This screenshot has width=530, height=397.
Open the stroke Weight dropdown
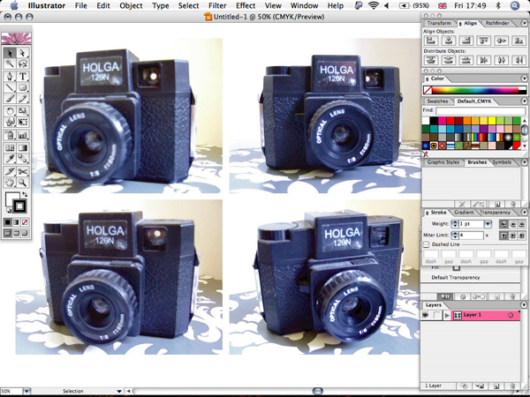pos(488,223)
